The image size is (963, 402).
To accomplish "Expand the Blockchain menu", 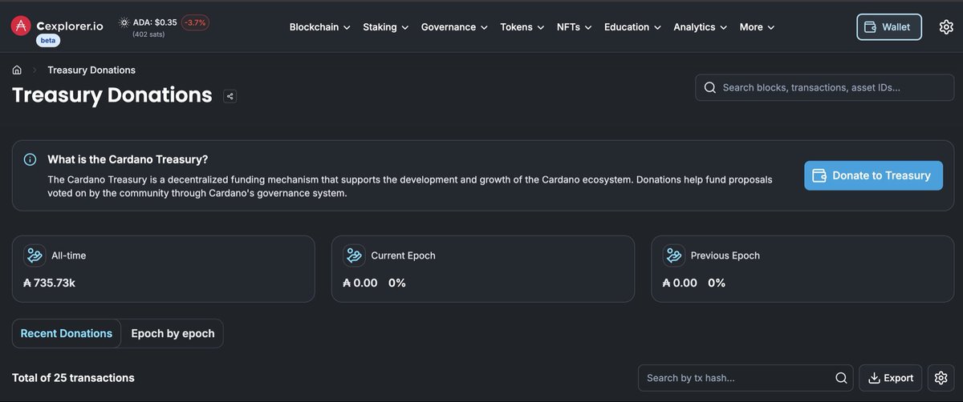I will pyautogui.click(x=319, y=27).
